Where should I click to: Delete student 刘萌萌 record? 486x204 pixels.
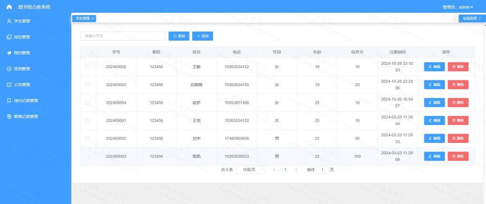coord(458,85)
